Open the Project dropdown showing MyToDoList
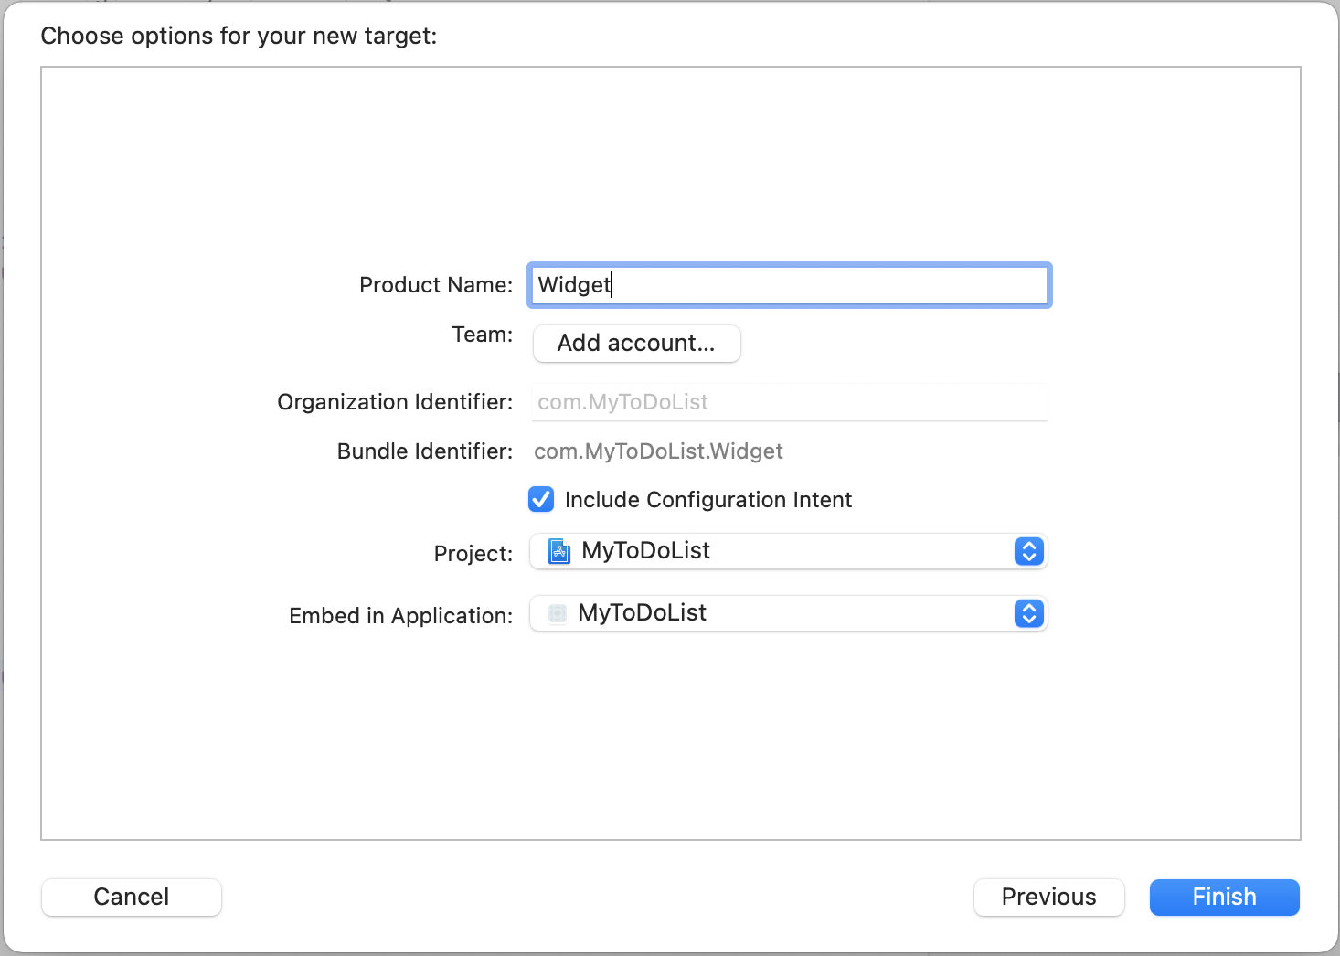 (x=786, y=551)
